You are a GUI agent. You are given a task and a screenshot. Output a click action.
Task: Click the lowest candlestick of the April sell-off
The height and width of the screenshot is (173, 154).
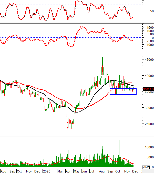tap(71, 128)
